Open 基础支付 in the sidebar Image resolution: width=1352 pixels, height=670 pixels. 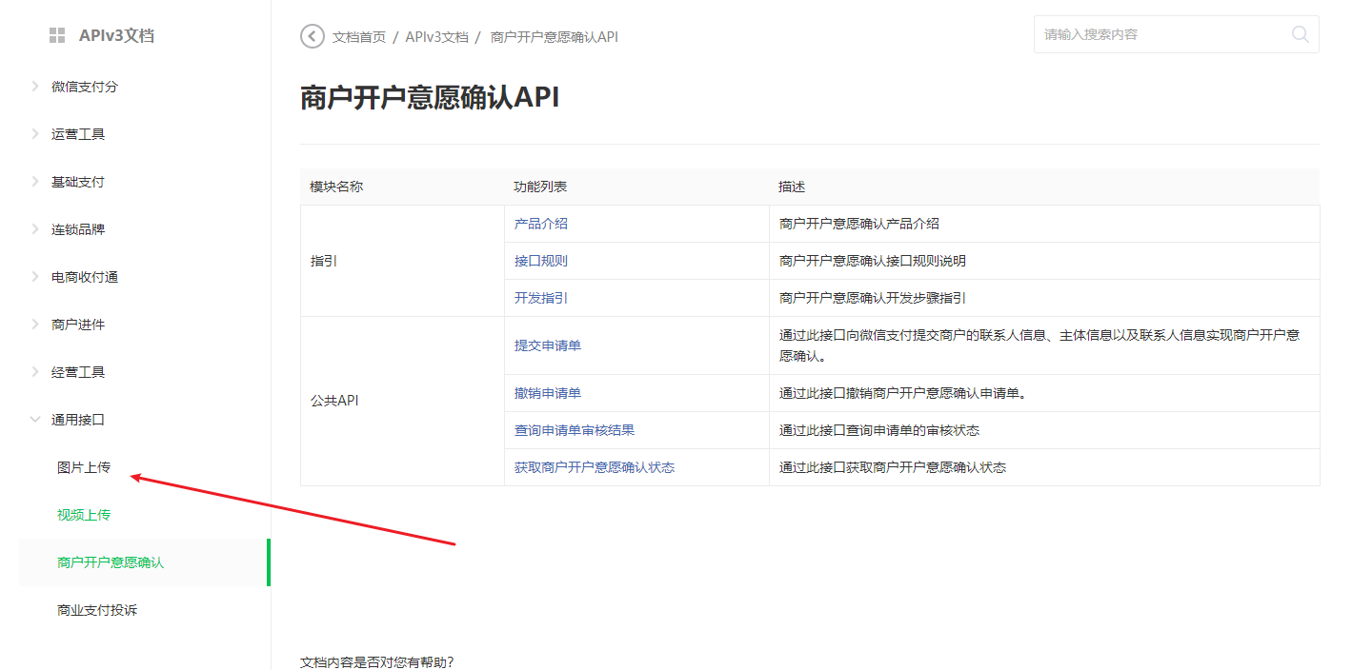(78, 182)
